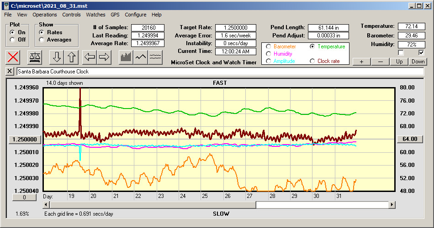Viewport: 434px width, 228px height.
Task: Open the Help menu
Action: 156,15
